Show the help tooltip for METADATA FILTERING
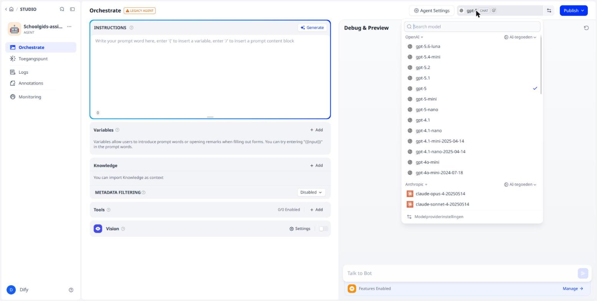 click(144, 192)
